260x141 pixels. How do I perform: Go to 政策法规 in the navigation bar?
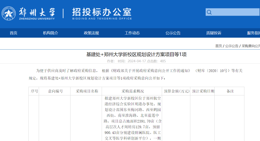coord(91,33)
